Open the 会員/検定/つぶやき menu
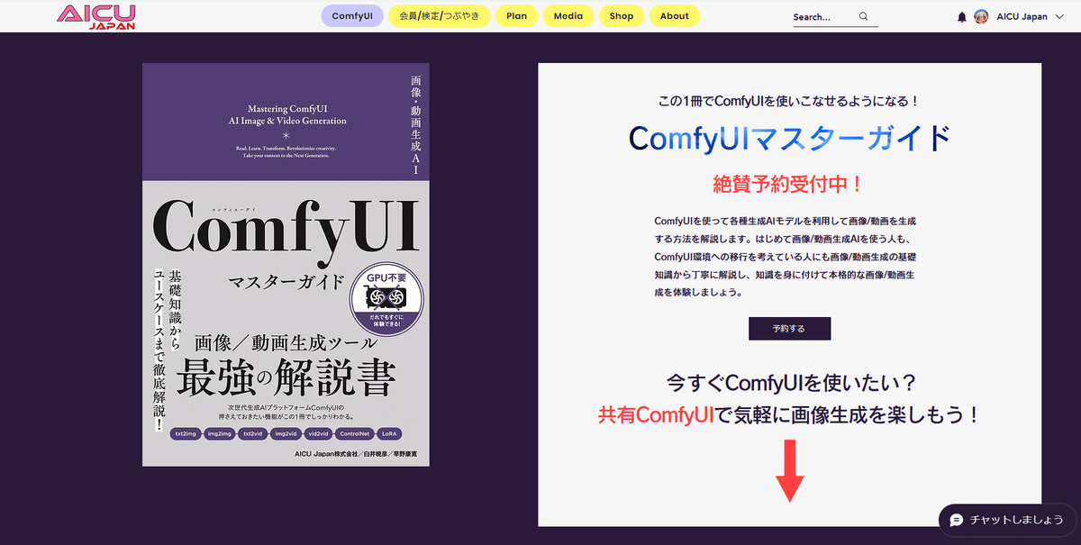 click(x=440, y=16)
